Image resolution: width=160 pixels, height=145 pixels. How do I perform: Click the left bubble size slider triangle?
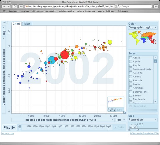129,130
